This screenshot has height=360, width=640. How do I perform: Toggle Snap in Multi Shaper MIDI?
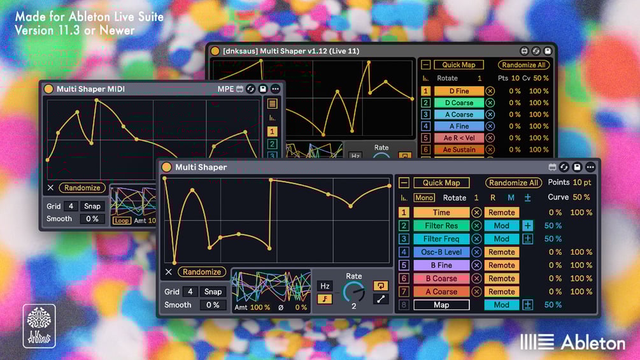pos(92,206)
